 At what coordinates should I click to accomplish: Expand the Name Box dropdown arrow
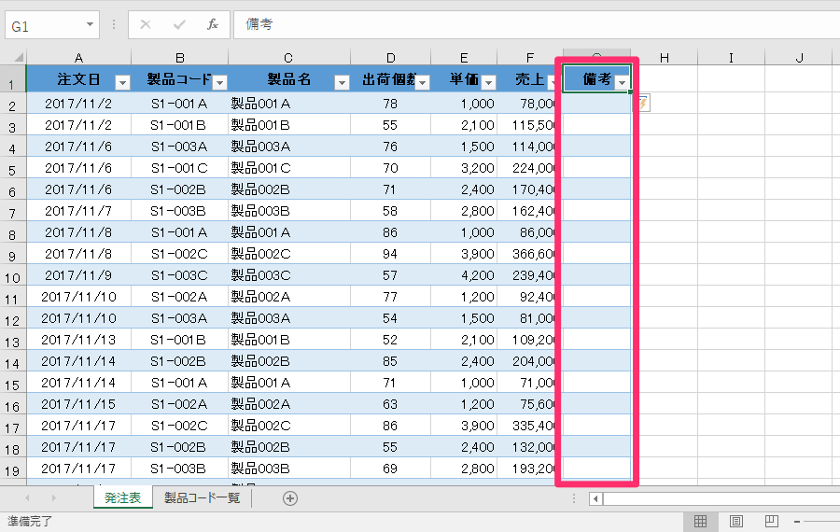pos(90,24)
